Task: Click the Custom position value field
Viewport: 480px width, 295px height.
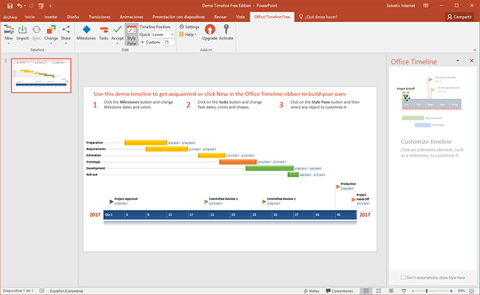Action: [169, 42]
